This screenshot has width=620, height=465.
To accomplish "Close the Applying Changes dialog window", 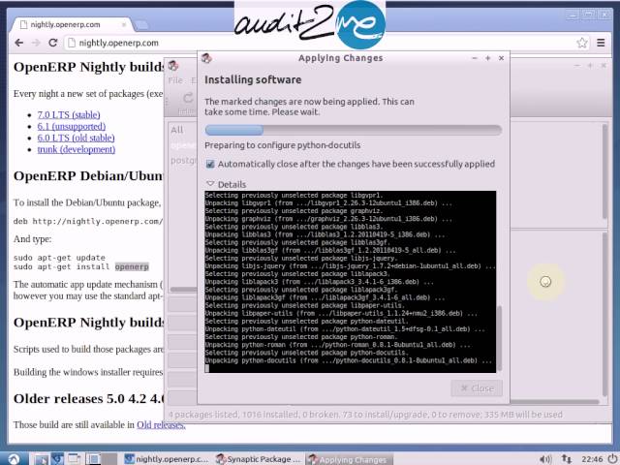I will (501, 58).
